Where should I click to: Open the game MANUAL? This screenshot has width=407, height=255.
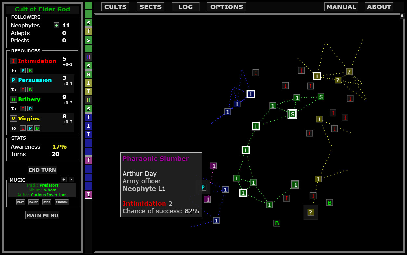tap(341, 7)
